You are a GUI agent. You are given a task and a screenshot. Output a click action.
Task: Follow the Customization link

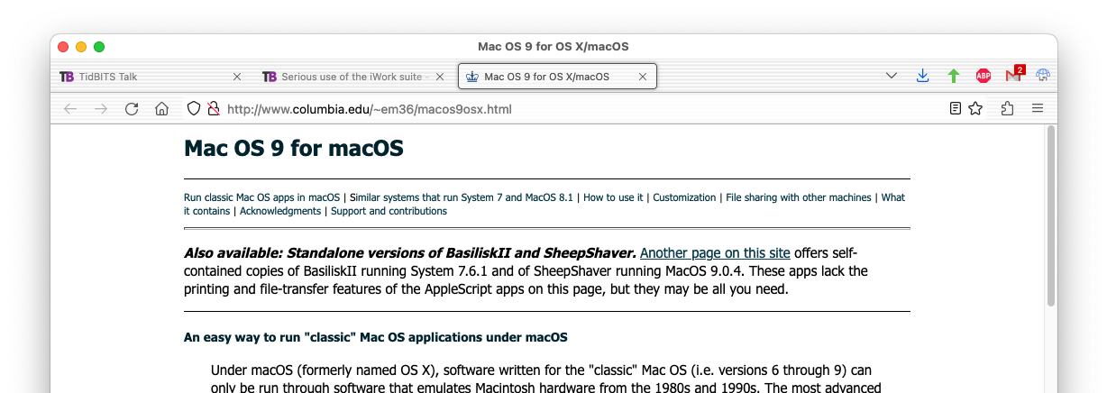tap(684, 197)
